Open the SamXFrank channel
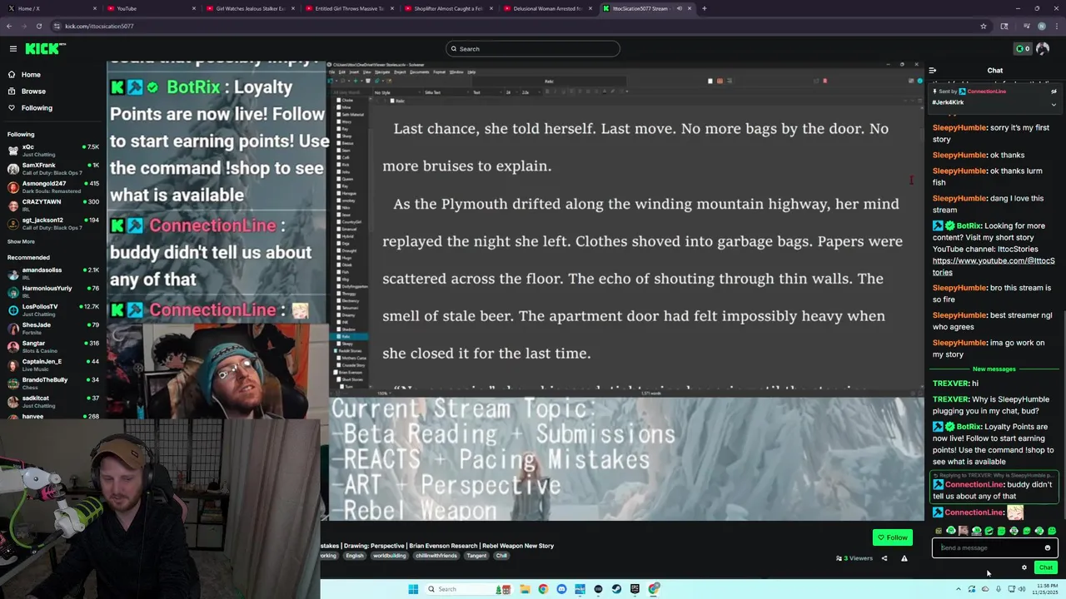This screenshot has height=599, width=1066. [53, 169]
